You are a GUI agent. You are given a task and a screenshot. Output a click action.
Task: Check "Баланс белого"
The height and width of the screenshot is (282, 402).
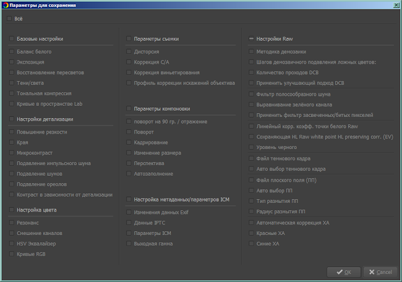12,51
